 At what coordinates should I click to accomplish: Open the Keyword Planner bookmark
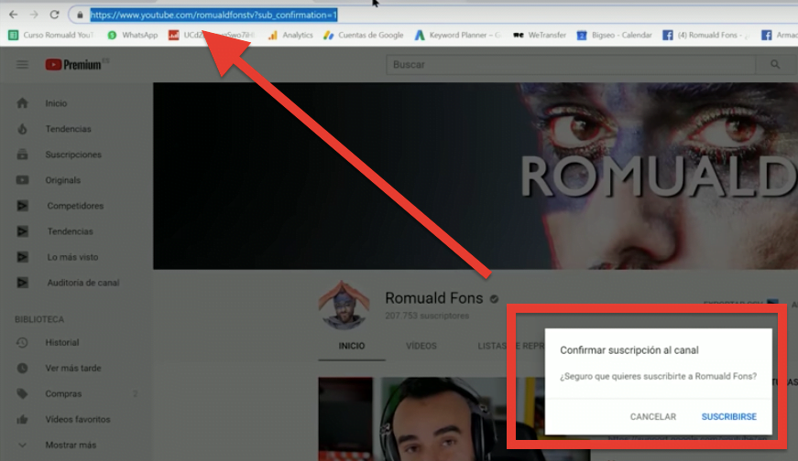coord(457,35)
